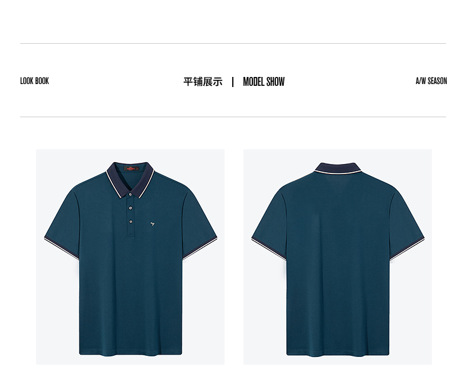Screen dimensions: 468x370
Task: Click the teal body fabric of the back-view shirt
Action: 338,268
